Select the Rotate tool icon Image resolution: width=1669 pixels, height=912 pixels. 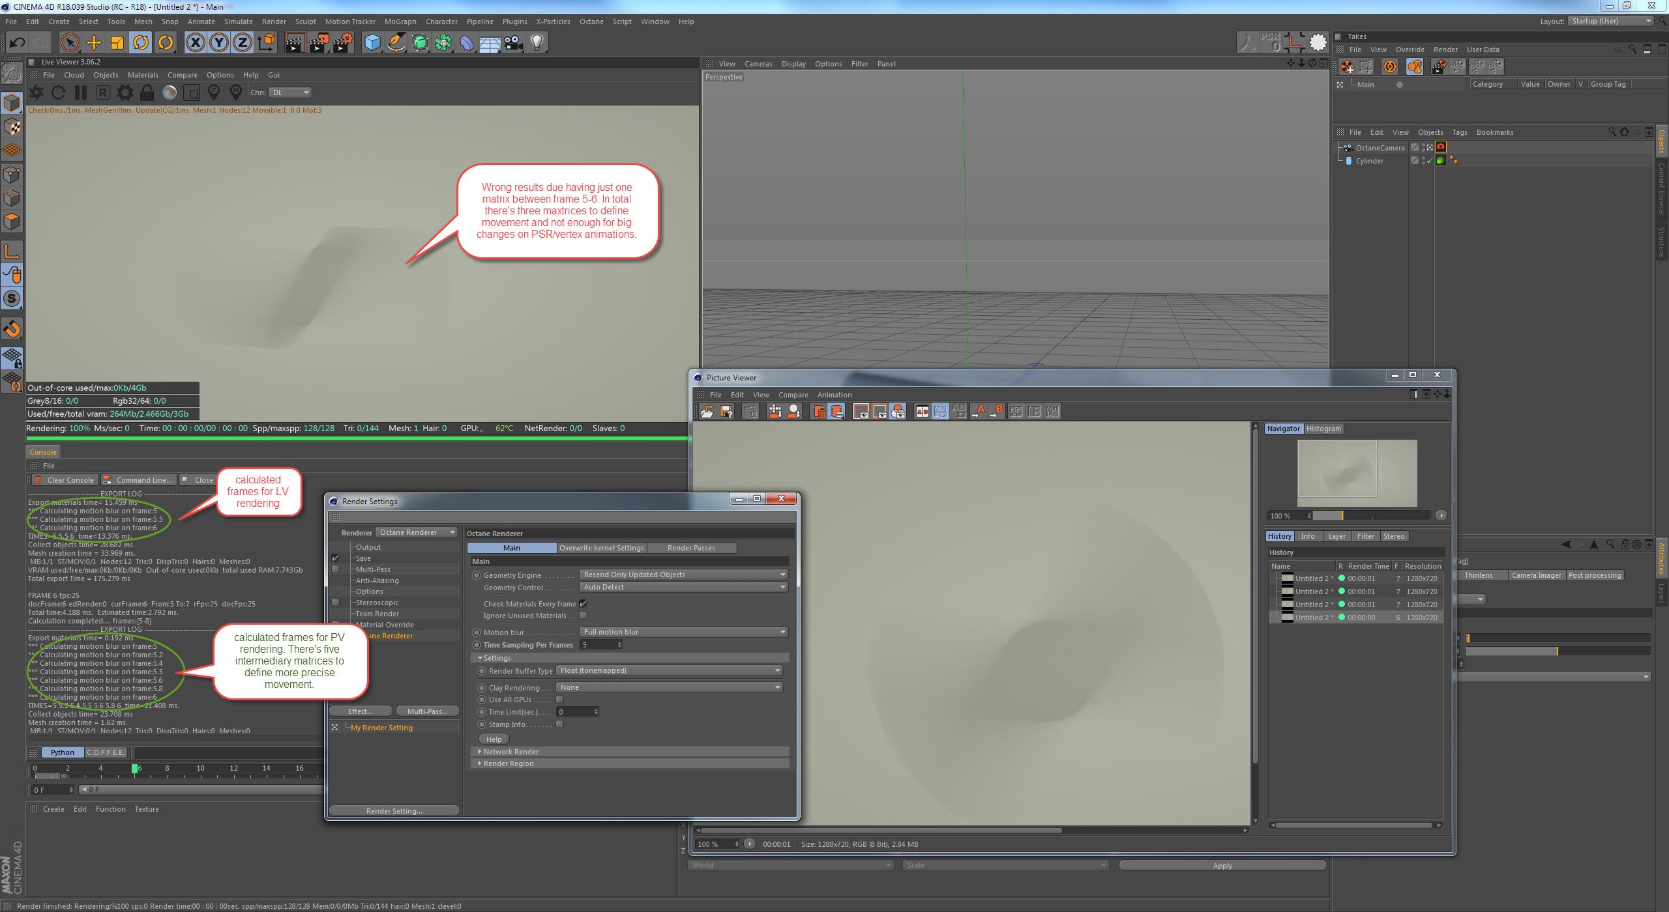point(141,43)
